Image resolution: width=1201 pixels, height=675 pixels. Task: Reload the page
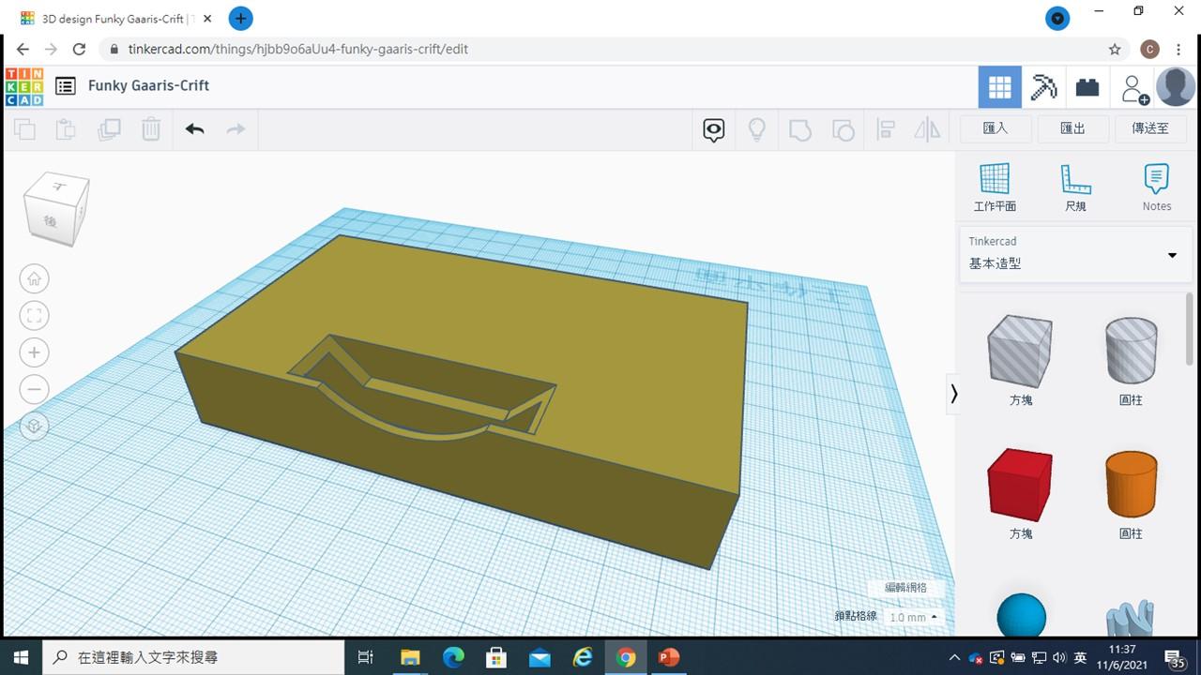click(80, 49)
